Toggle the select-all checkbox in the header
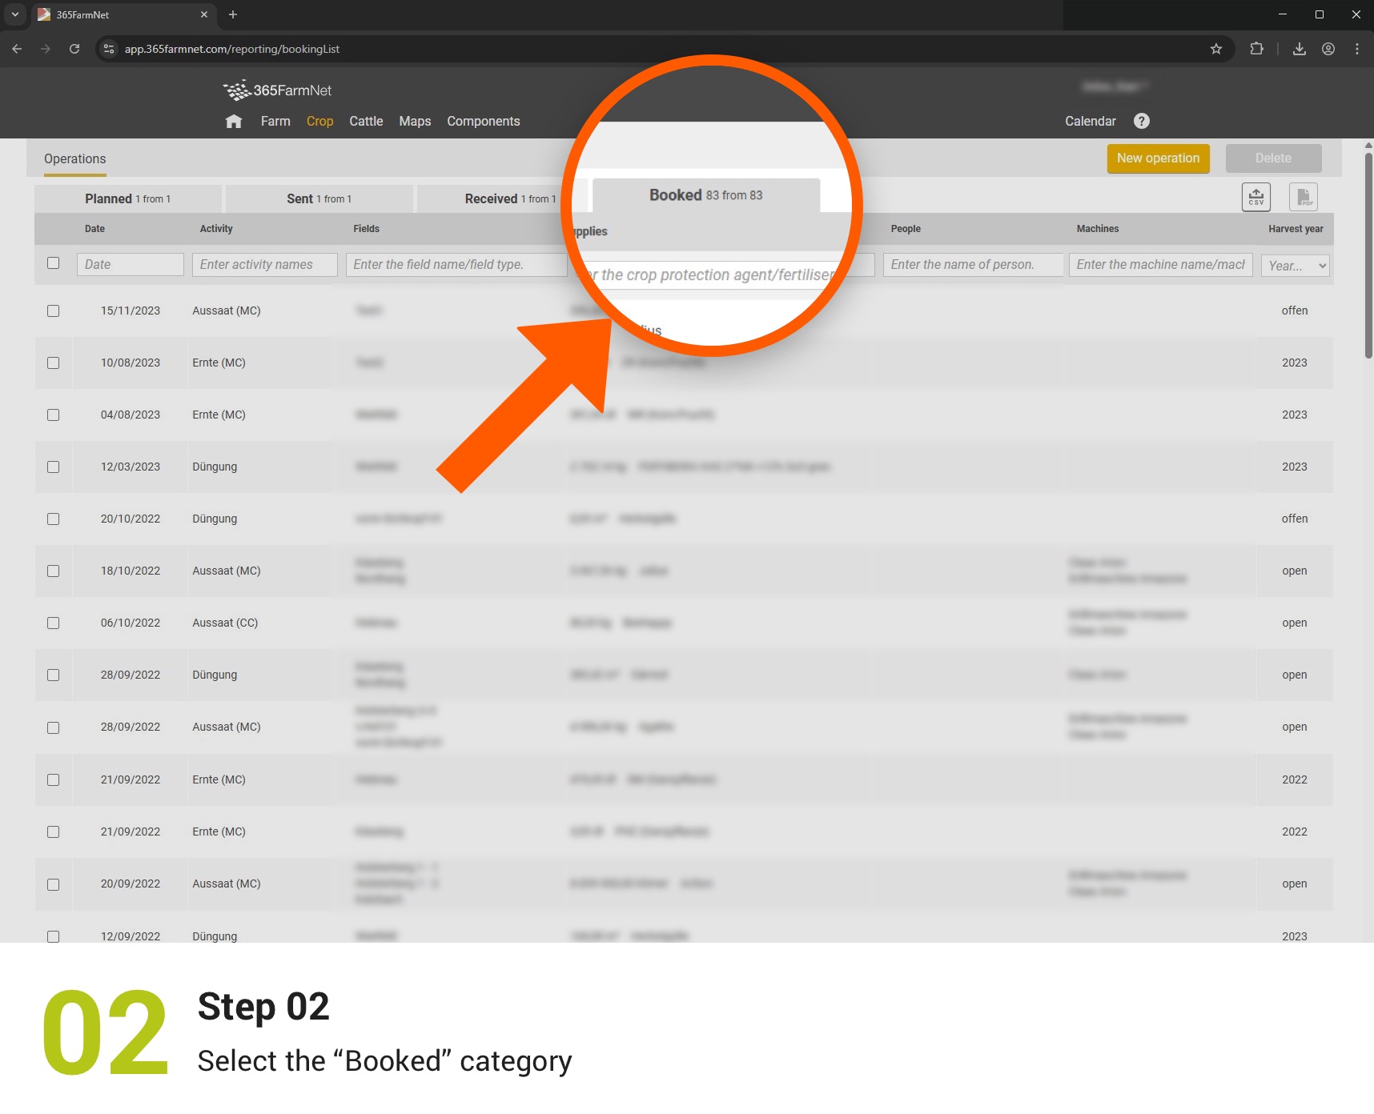Image resolution: width=1374 pixels, height=1114 pixels. coord(54,262)
